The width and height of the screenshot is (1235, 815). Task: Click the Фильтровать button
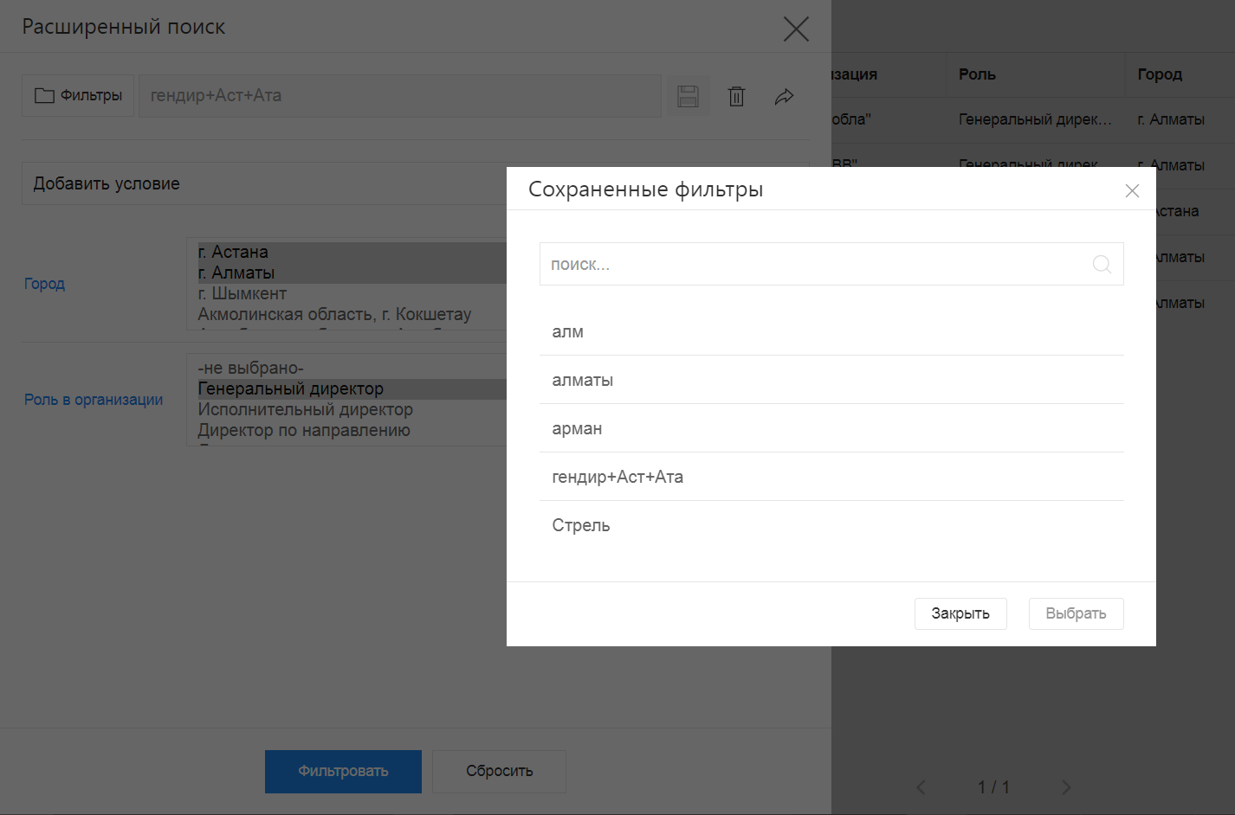click(343, 771)
